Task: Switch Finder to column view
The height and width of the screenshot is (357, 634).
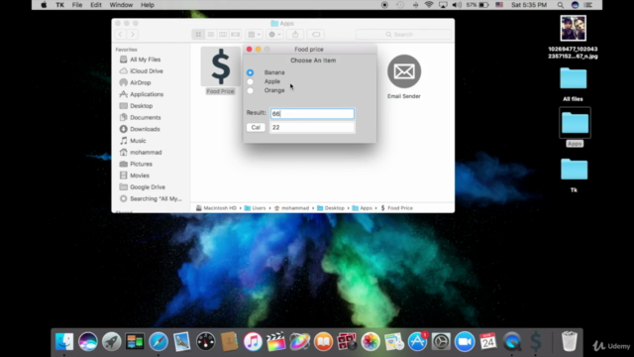Action: pos(223,35)
